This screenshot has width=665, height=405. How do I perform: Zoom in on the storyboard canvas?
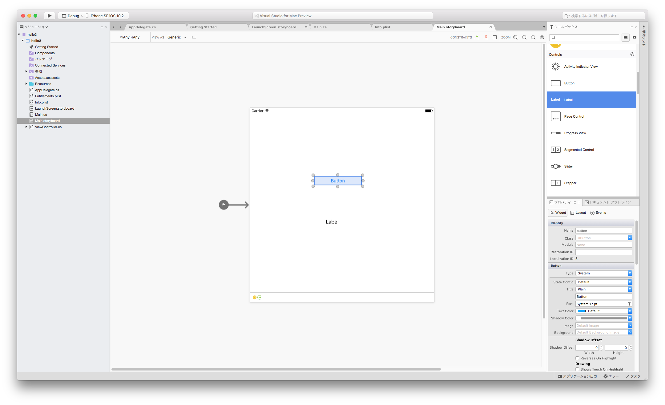pos(533,37)
